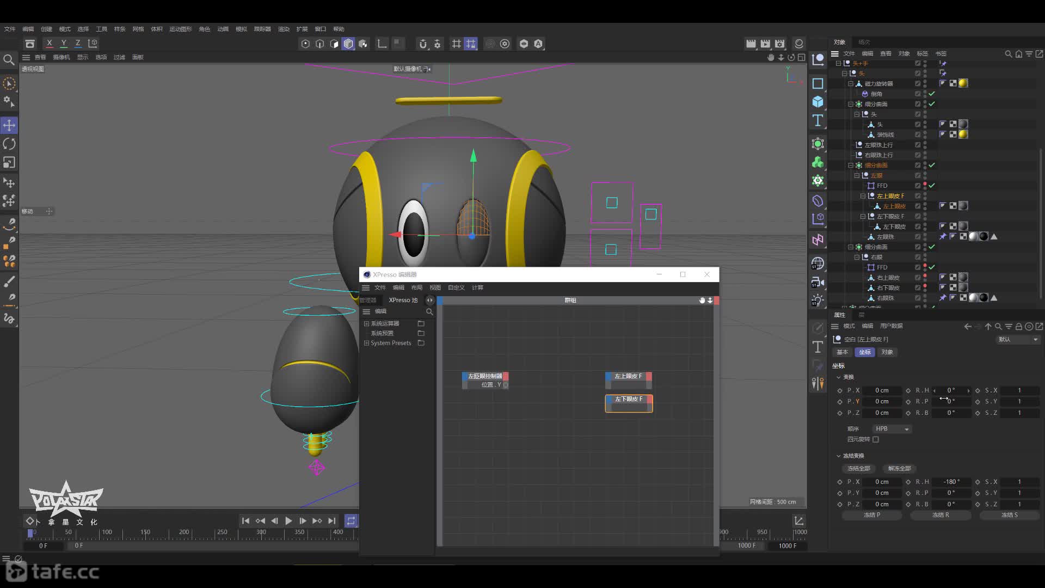Click the home icon in Object Manager
This screenshot has width=1045, height=588.
click(1018, 54)
